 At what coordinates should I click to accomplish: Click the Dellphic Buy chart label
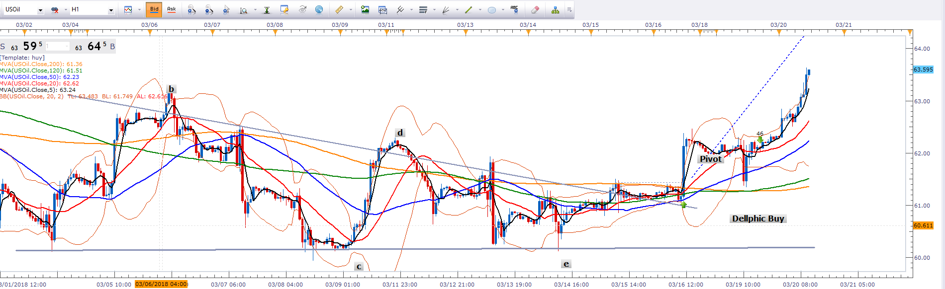click(758, 218)
